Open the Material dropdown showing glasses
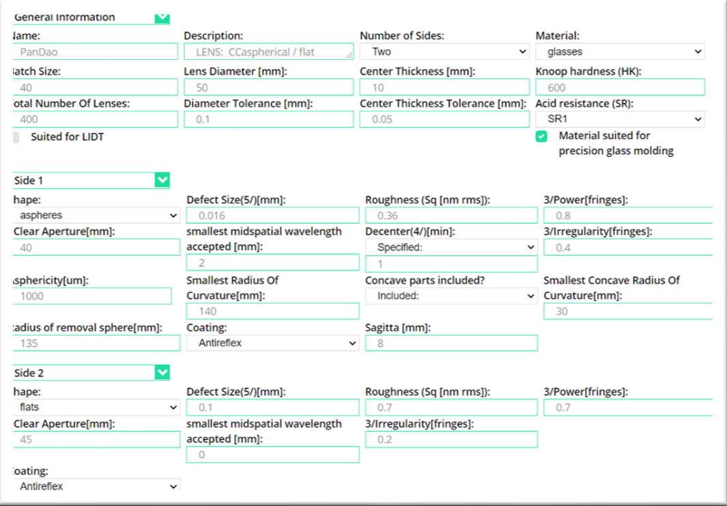The image size is (727, 506). 621,51
